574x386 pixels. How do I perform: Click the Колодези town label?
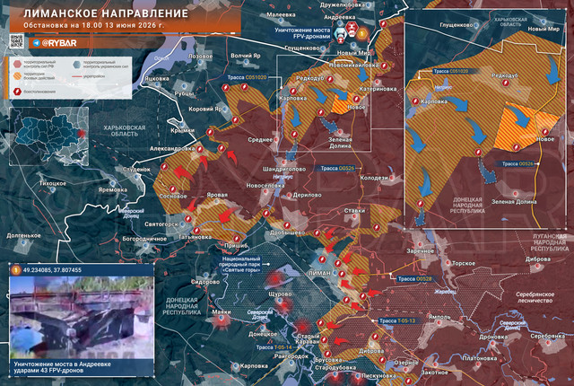click(x=374, y=178)
